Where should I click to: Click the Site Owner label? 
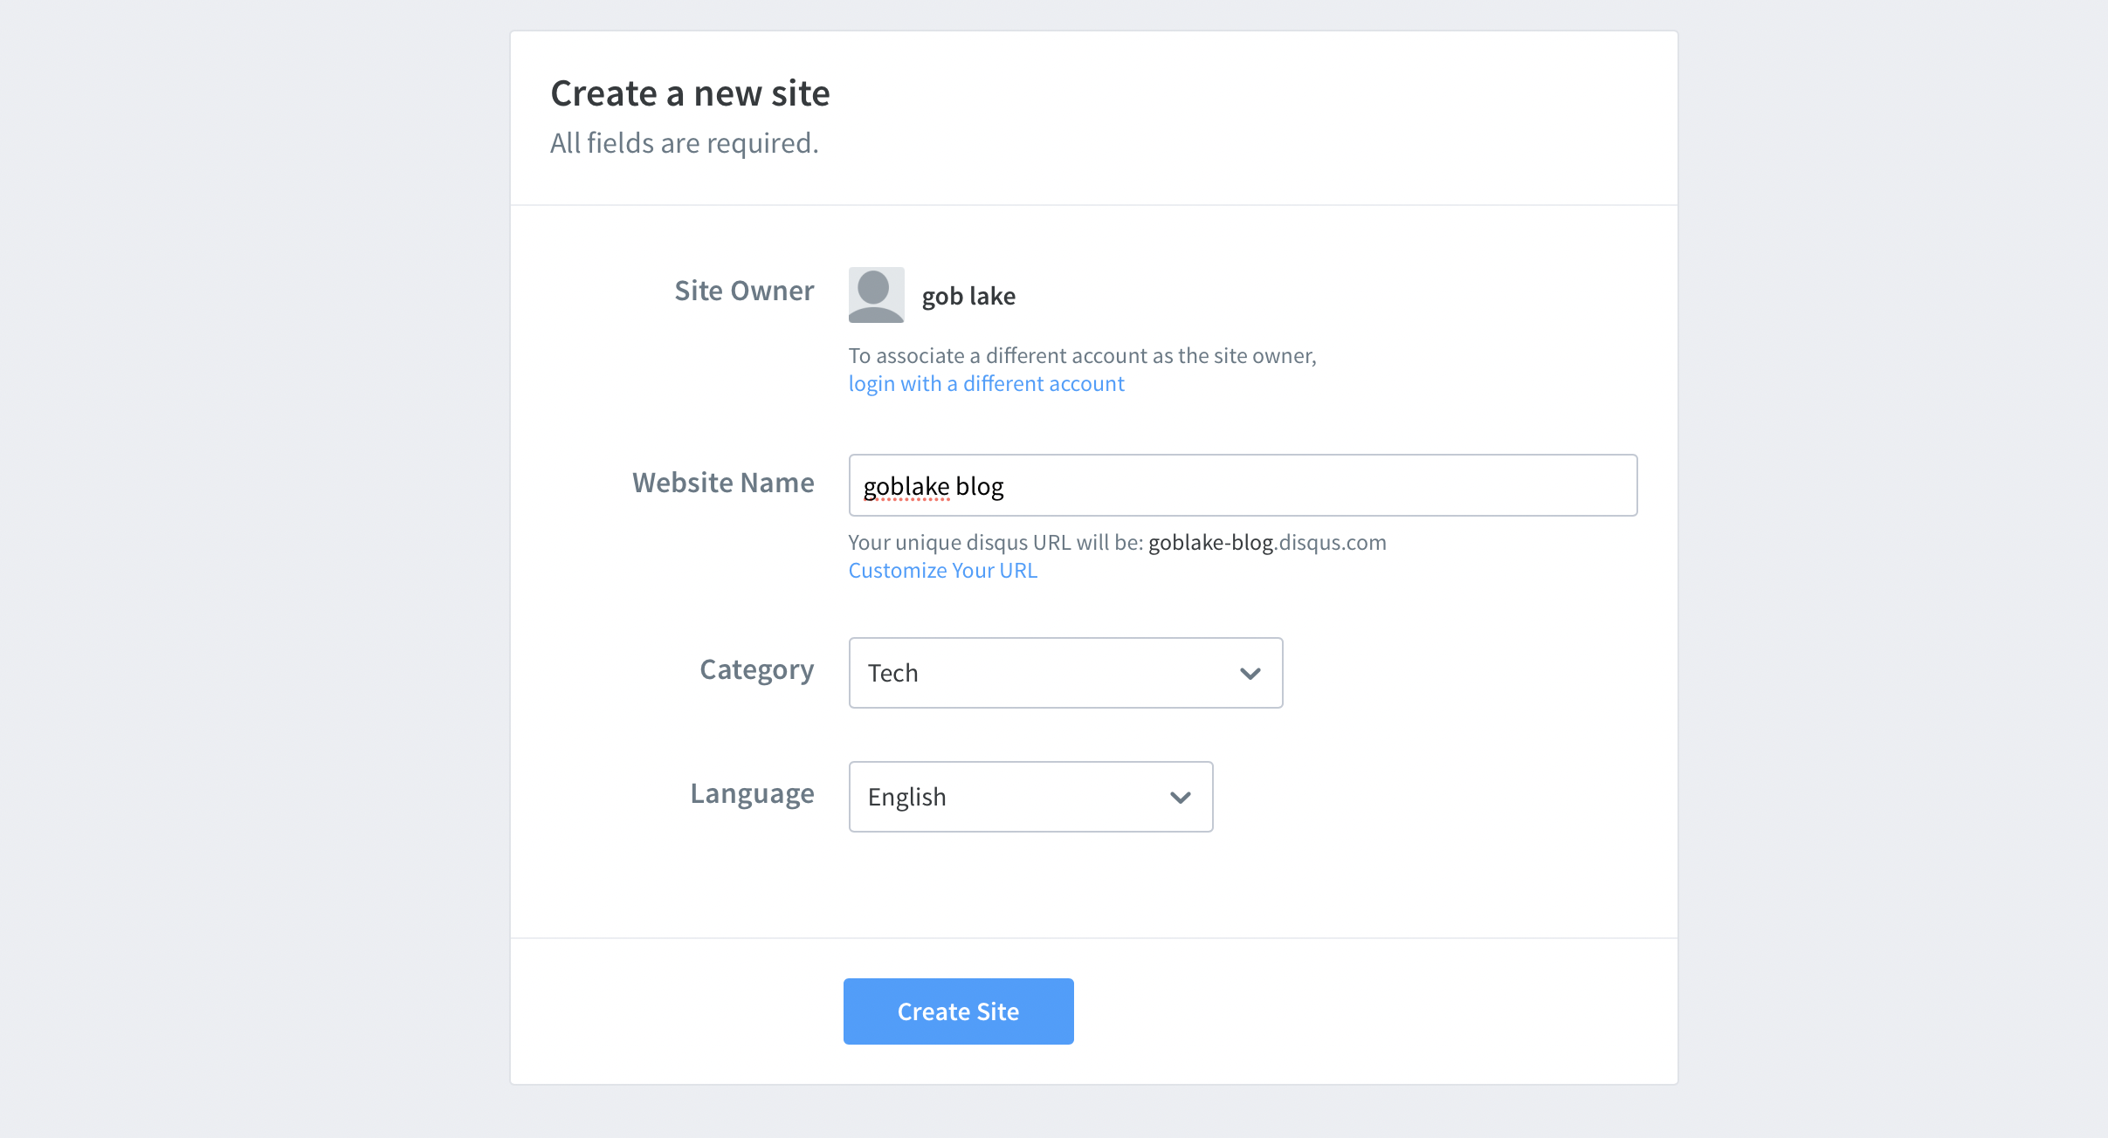click(743, 291)
